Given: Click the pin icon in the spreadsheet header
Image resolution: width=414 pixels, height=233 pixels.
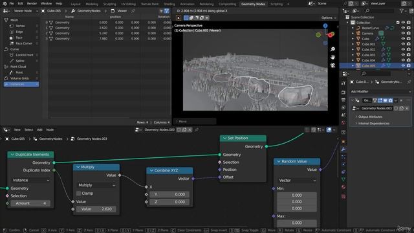Looking at the screenshot, I should point(133,11).
